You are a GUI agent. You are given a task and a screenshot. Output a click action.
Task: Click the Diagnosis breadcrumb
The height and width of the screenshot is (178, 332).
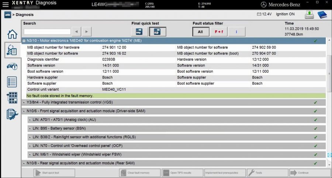tap(25, 15)
